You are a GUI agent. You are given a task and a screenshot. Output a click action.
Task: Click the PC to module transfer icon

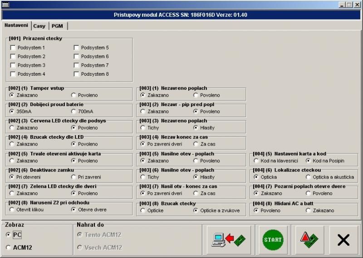229,239
